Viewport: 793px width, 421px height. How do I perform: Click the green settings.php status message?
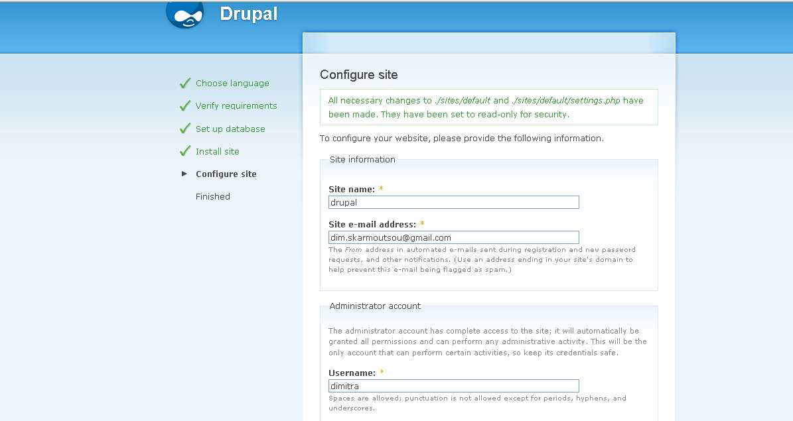(x=488, y=107)
